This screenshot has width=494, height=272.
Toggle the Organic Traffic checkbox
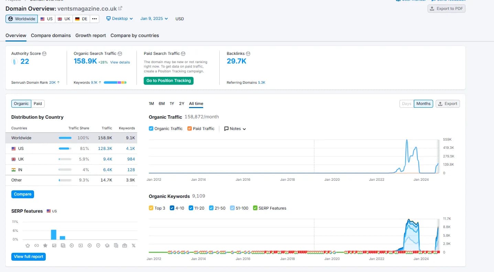tap(151, 129)
